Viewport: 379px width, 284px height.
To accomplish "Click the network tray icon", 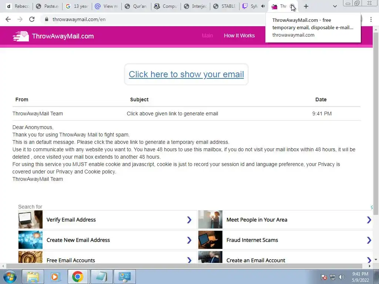I will [333, 277].
